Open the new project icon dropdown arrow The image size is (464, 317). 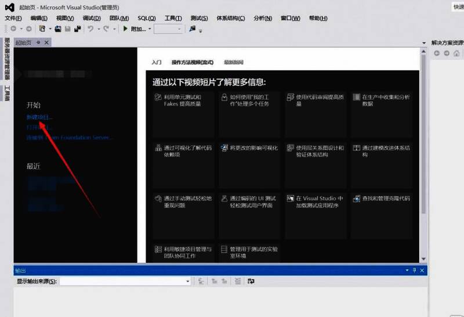50,29
